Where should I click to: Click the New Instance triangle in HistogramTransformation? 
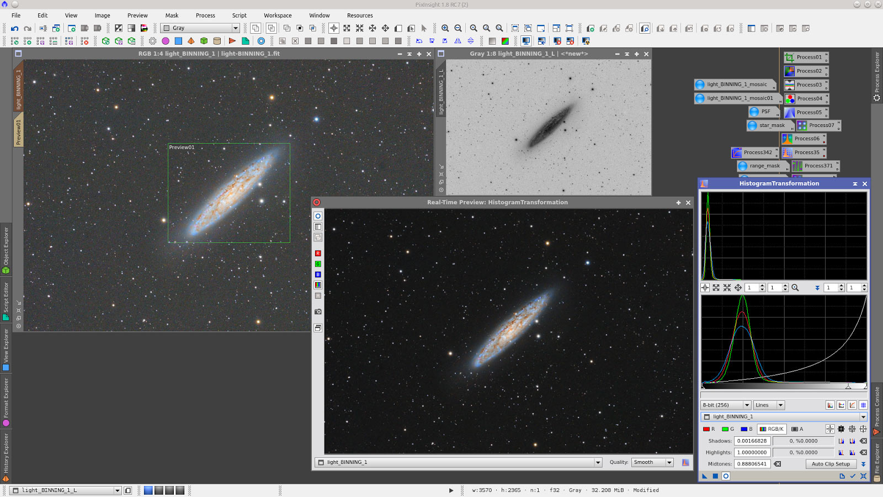tap(705, 476)
